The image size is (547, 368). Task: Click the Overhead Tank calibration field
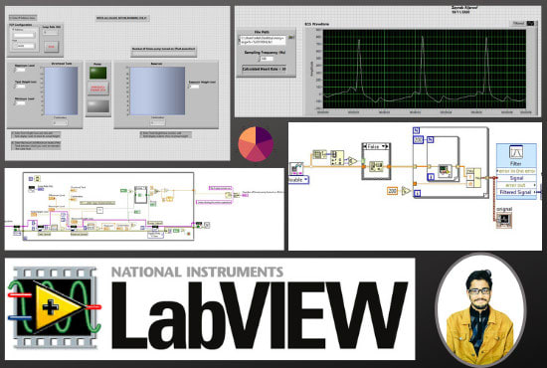tap(61, 122)
